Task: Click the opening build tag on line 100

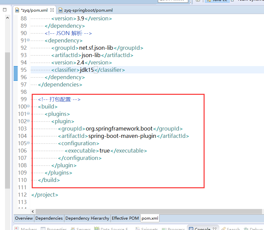Action: point(48,106)
